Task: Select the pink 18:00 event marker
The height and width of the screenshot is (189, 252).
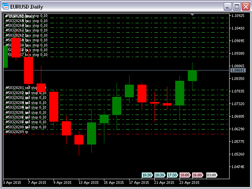Action: click(x=185, y=175)
